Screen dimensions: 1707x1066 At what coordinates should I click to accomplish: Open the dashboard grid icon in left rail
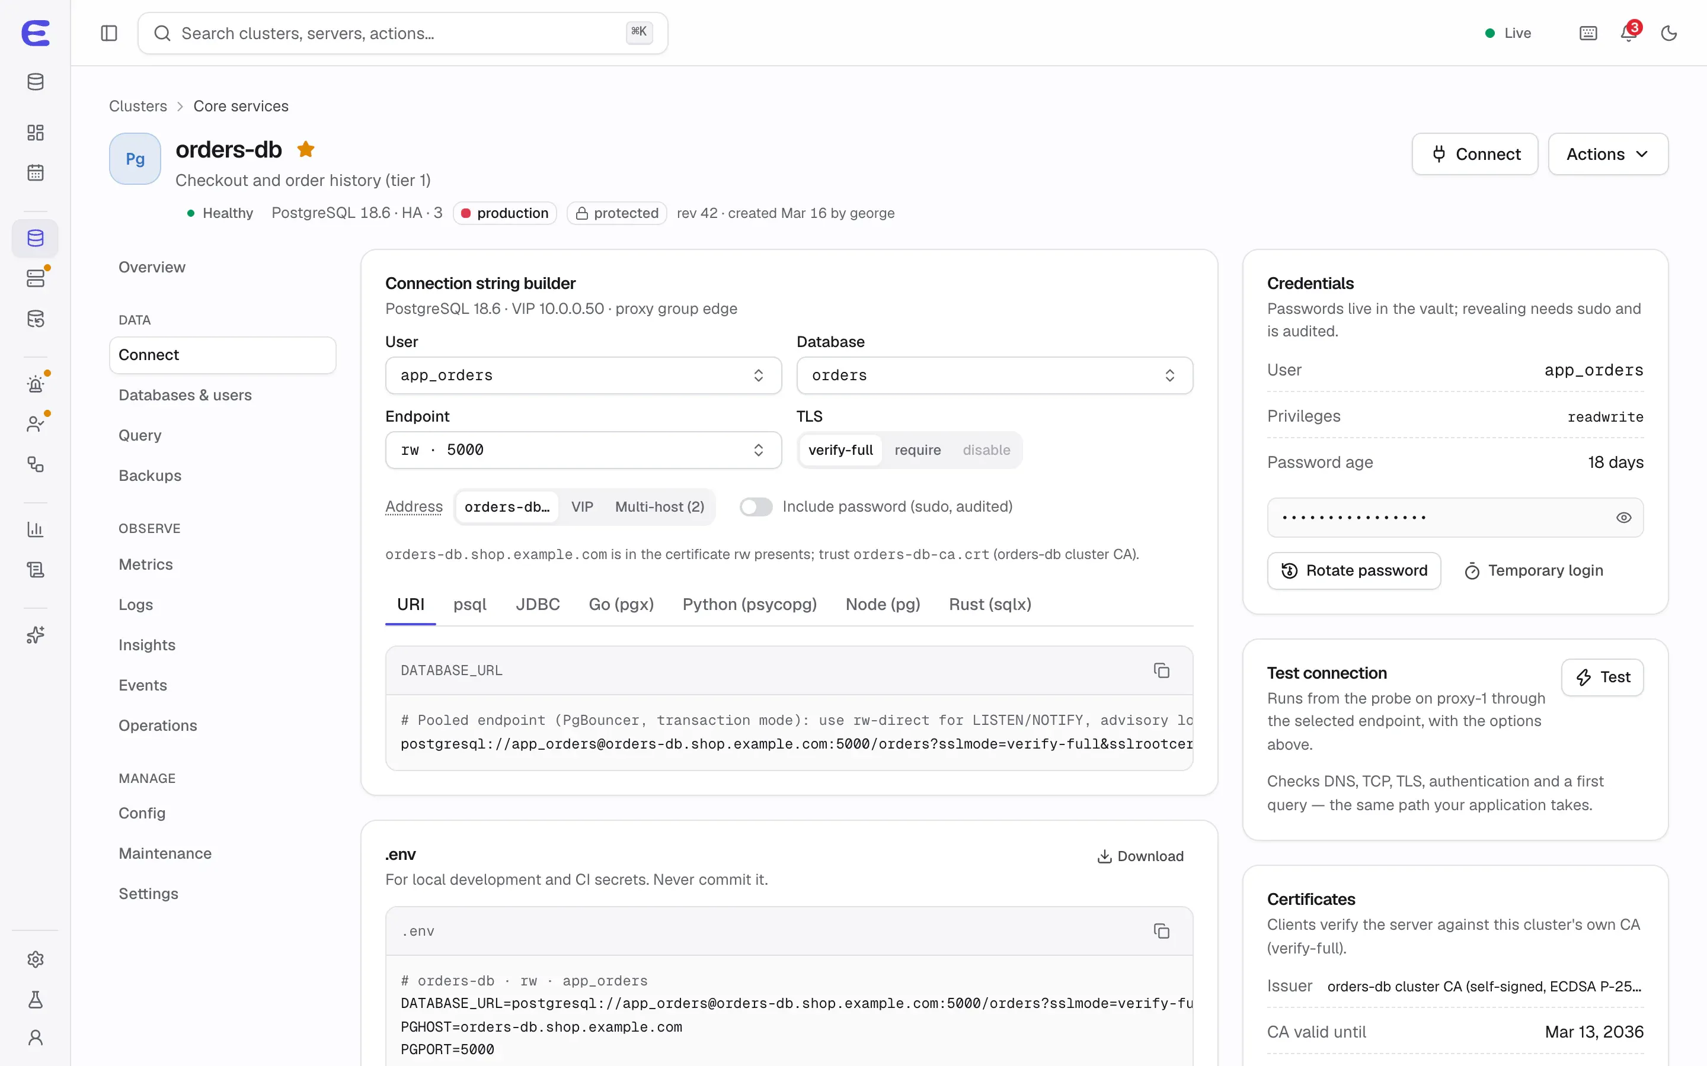click(x=36, y=133)
